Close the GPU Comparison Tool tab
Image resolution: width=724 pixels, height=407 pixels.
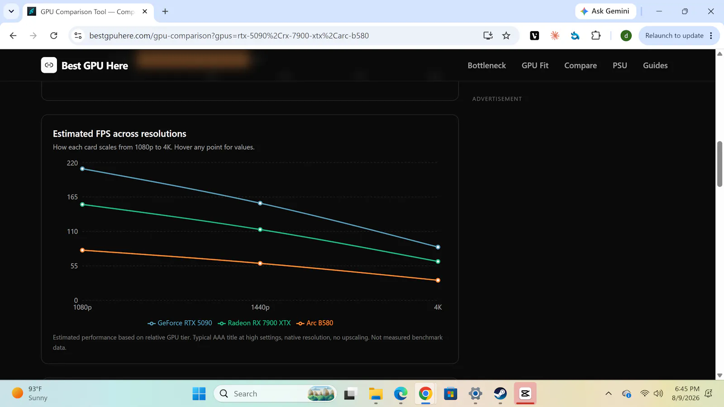tap(145, 12)
